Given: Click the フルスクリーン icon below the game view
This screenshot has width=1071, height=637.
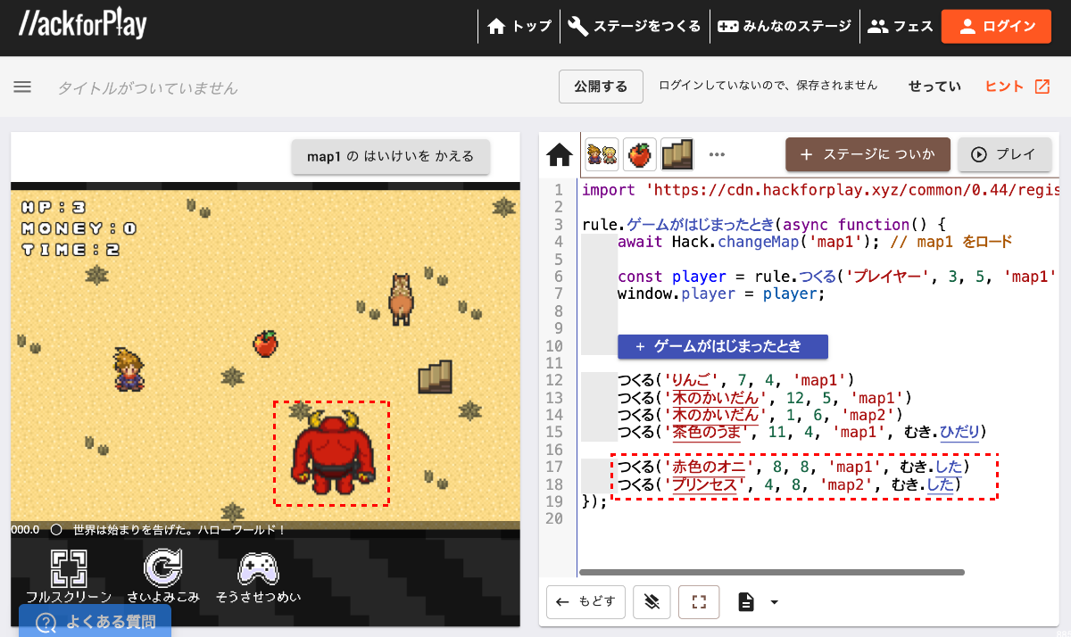Looking at the screenshot, I should point(70,568).
